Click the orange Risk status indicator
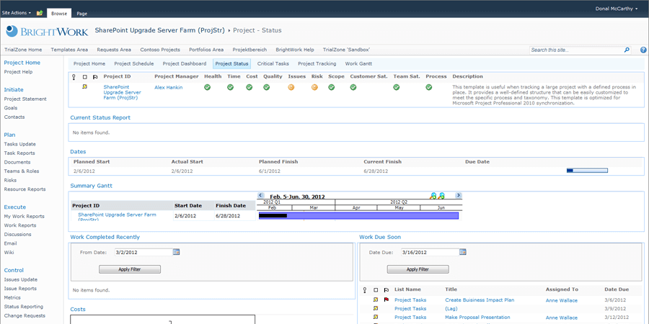The width and height of the screenshot is (649, 324). click(x=314, y=87)
